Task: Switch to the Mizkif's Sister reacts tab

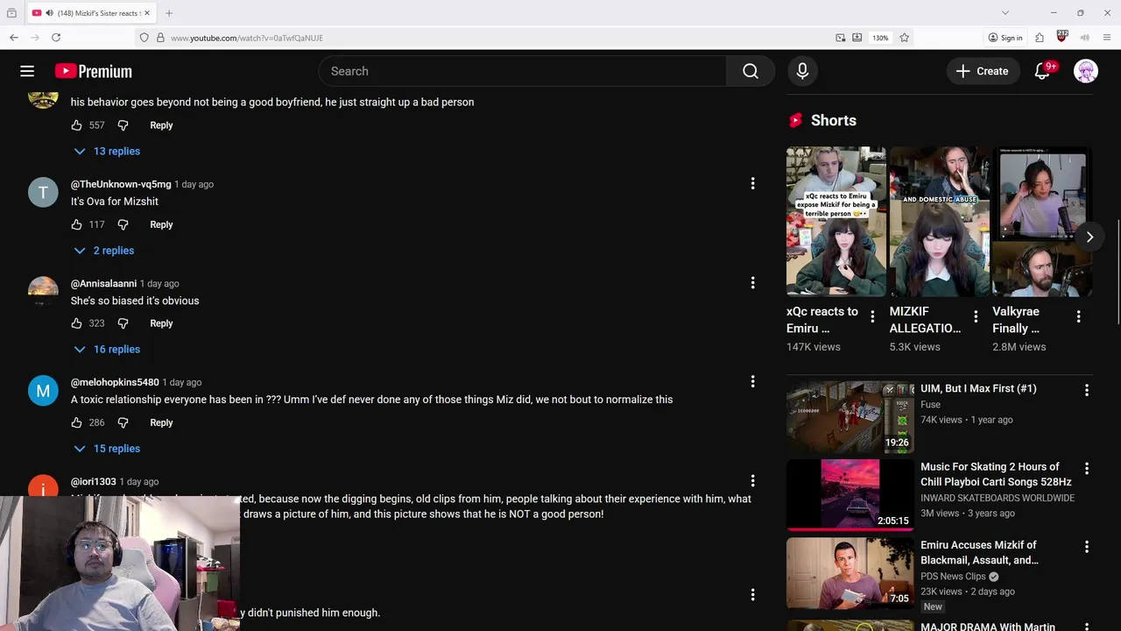Action: click(x=89, y=13)
